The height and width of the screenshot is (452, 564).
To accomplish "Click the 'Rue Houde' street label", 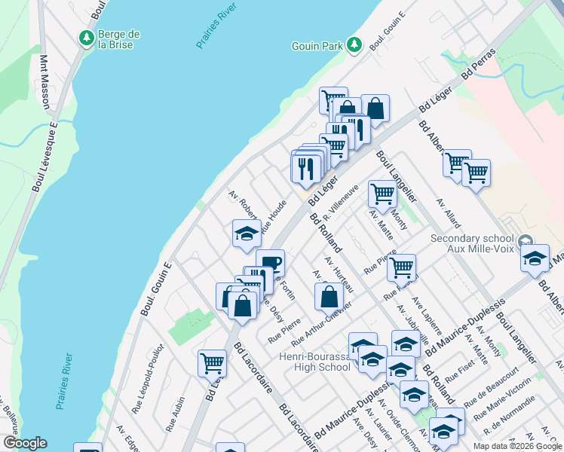I will (274, 218).
